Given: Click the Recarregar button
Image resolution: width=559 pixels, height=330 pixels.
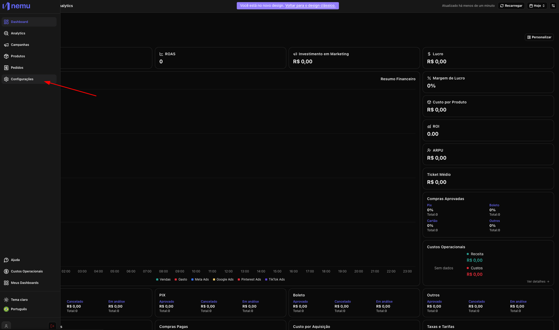Looking at the screenshot, I should (511, 6).
